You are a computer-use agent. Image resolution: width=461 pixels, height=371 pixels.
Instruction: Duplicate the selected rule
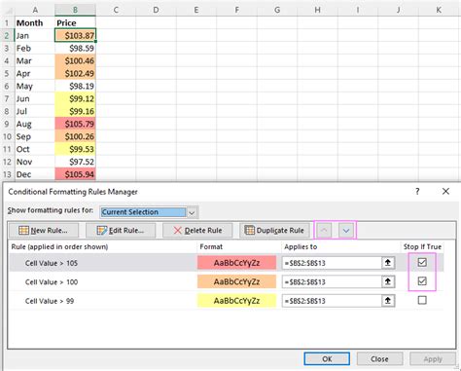pyautogui.click(x=274, y=231)
